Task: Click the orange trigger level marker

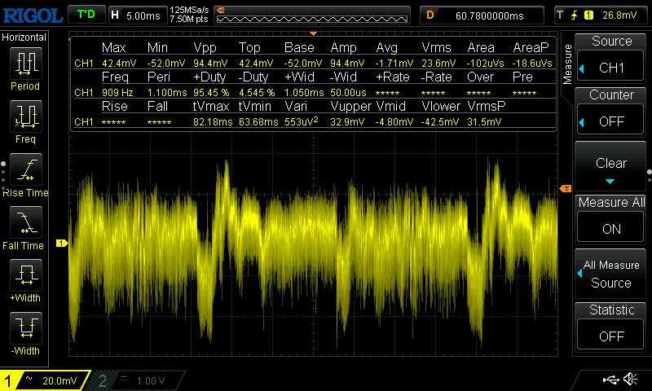Action: coord(566,189)
